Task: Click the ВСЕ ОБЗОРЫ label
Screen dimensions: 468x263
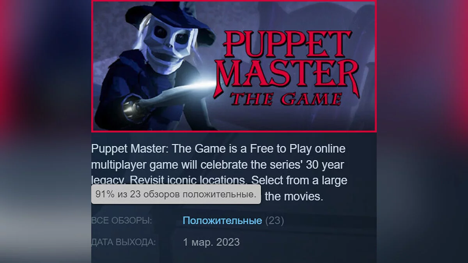Action: tap(121, 221)
